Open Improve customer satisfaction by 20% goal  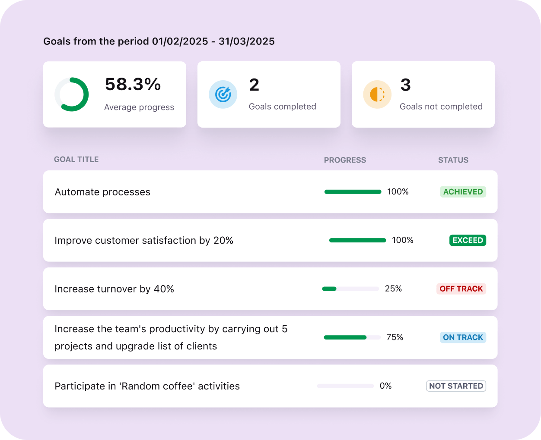tap(270, 240)
